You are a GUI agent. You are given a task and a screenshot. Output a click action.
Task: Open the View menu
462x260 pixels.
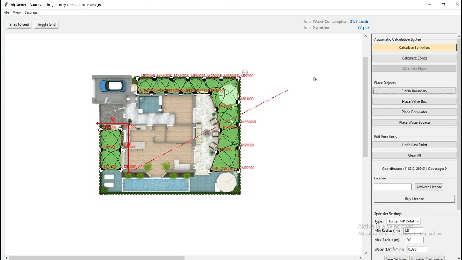click(x=17, y=12)
